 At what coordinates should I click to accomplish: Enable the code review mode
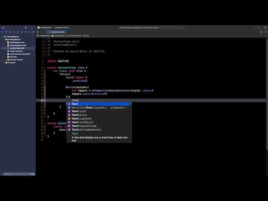pyautogui.click(x=259, y=28)
